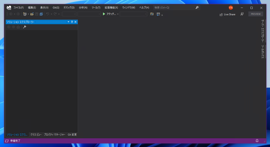The image size is (270, 147).
Task: Click the notifications bell in status bar
Action: pos(257,141)
